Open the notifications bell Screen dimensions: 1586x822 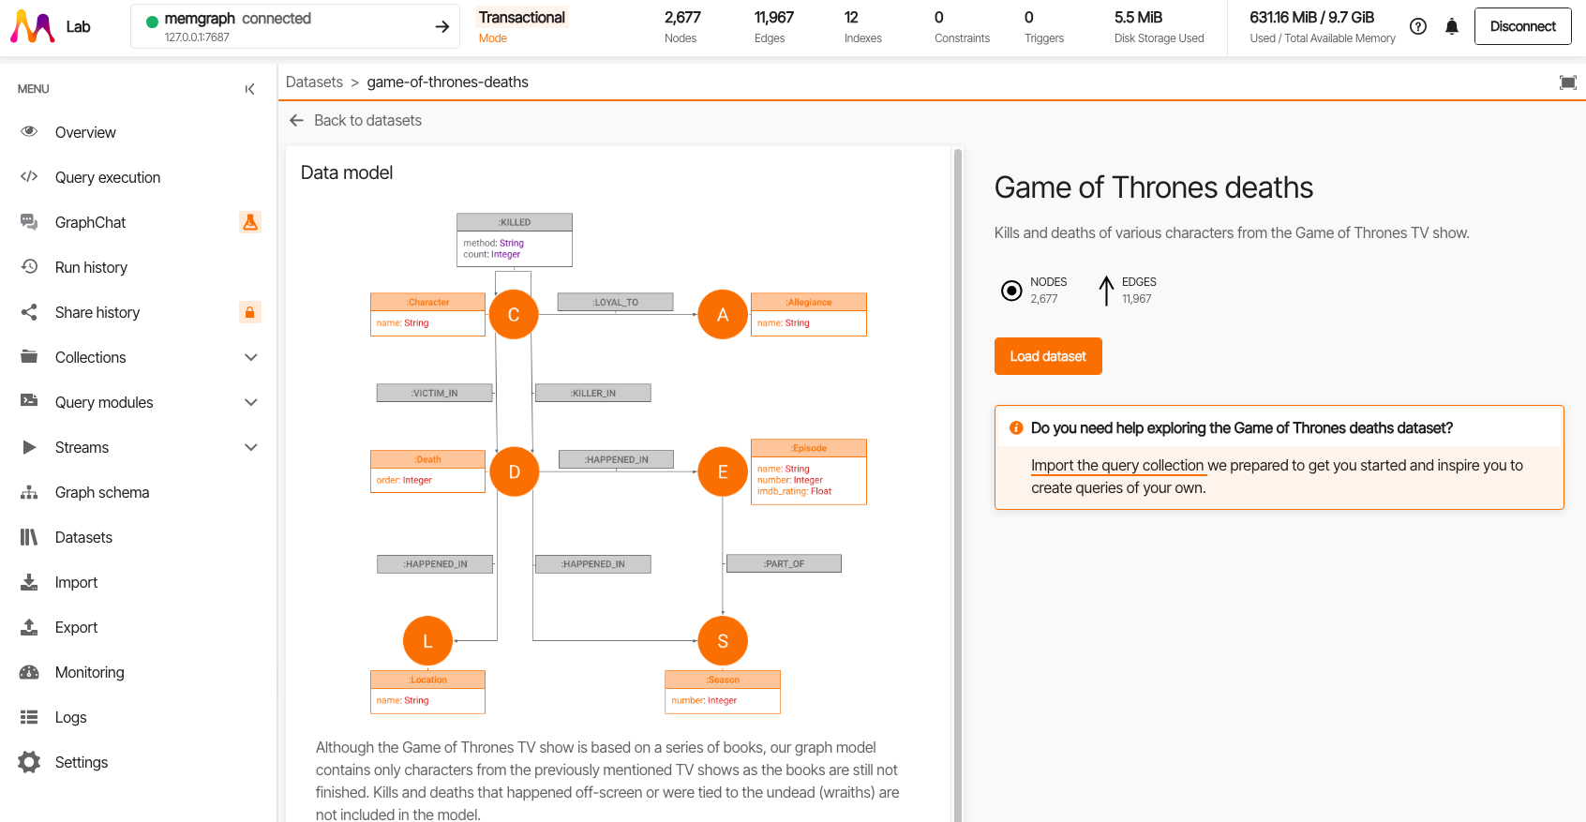pos(1452,26)
